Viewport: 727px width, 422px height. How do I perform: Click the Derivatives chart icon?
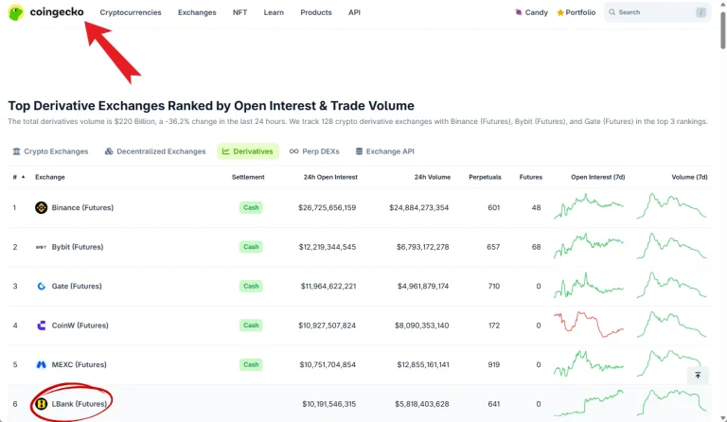[226, 151]
